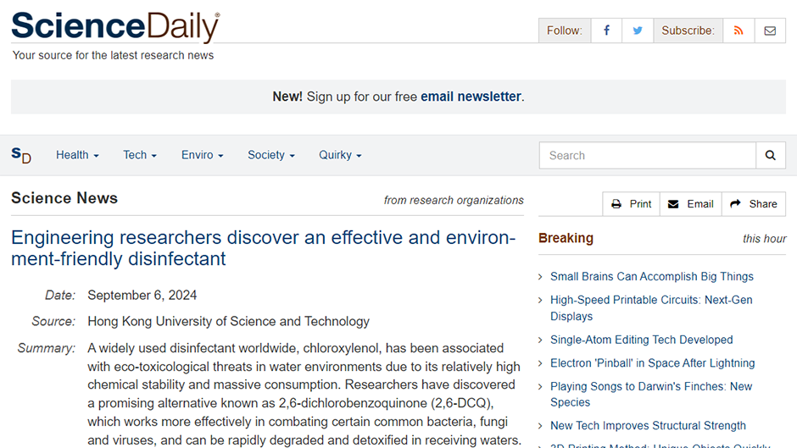Open 'Small Brains Can Accomplish Big Things' story
The width and height of the screenshot is (797, 448).
(x=652, y=276)
